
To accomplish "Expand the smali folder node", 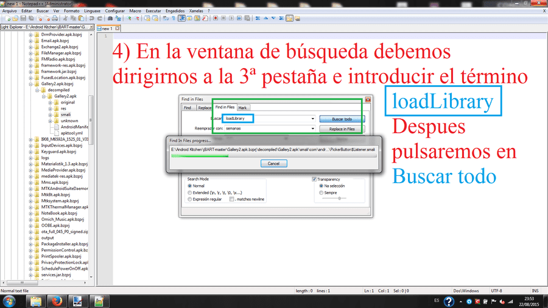I will (x=50, y=114).
